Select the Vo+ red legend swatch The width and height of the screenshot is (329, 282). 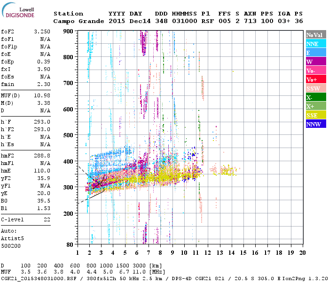click(x=316, y=79)
